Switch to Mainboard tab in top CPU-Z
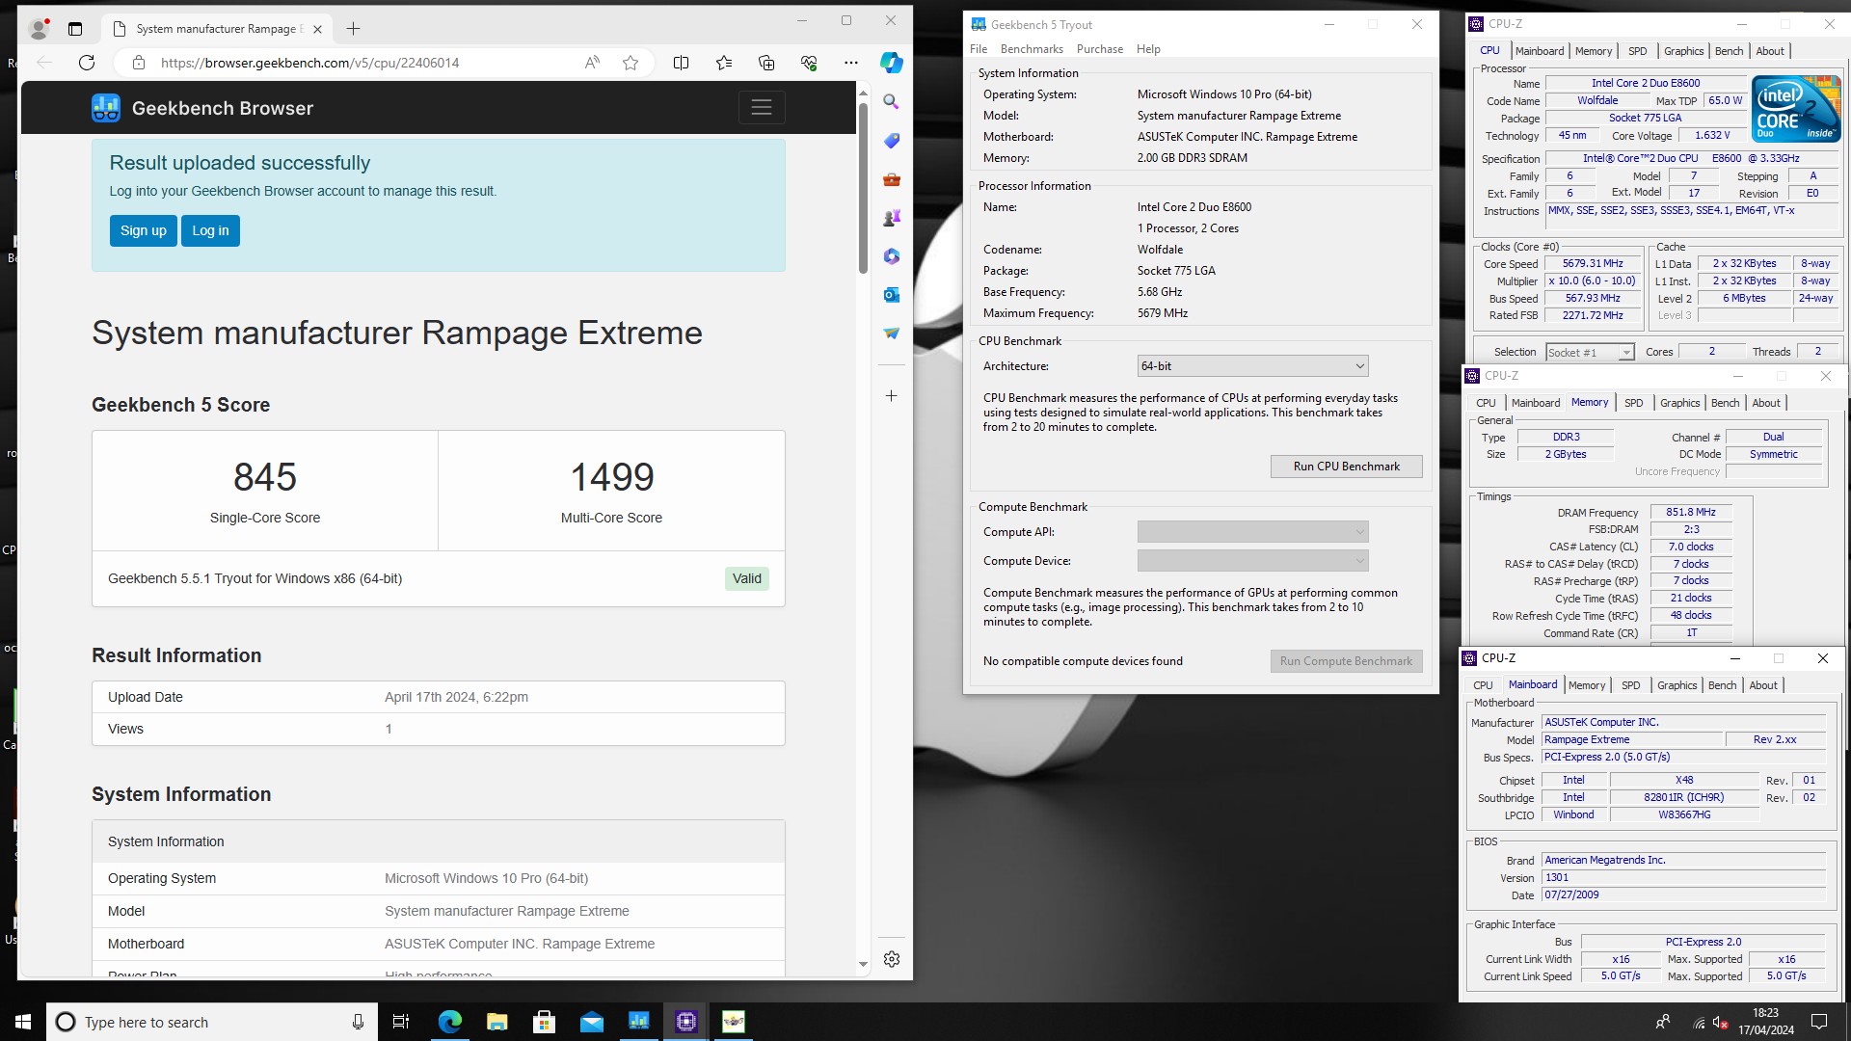1851x1041 pixels. pos(1540,51)
